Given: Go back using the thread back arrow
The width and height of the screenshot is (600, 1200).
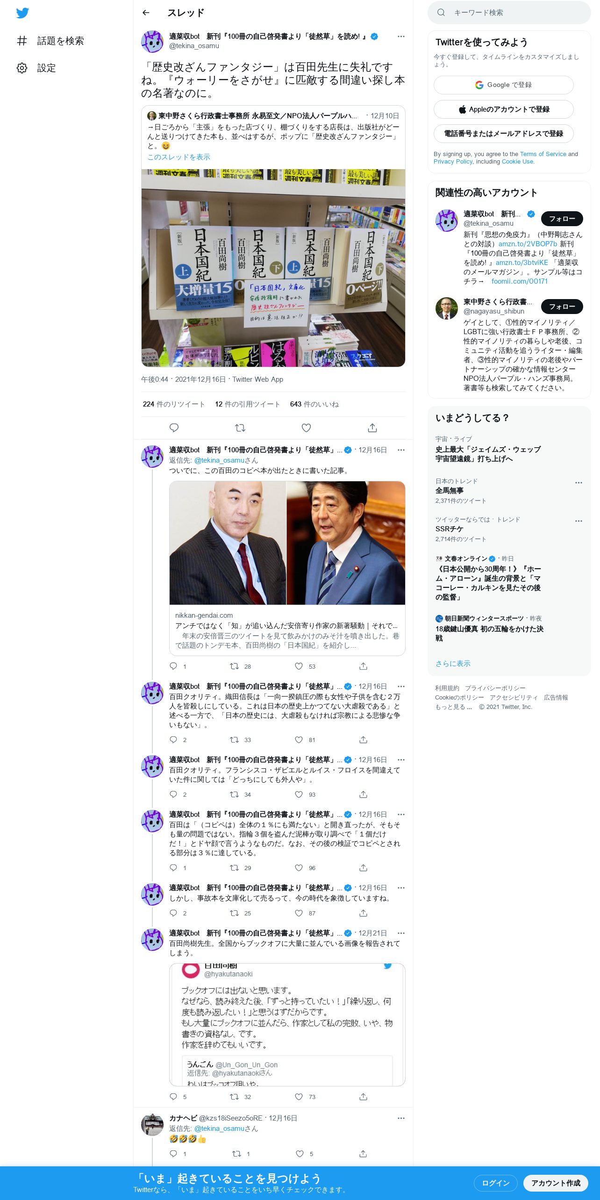Looking at the screenshot, I should (146, 13).
